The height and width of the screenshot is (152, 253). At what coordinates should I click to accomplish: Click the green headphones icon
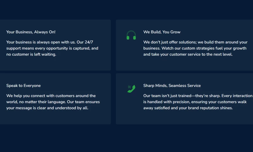point(131,35)
